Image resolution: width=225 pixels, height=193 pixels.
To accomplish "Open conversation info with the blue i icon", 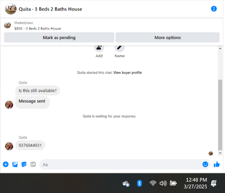I will click(x=214, y=9).
